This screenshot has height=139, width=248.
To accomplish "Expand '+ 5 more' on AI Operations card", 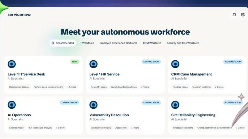I will (60, 128).
